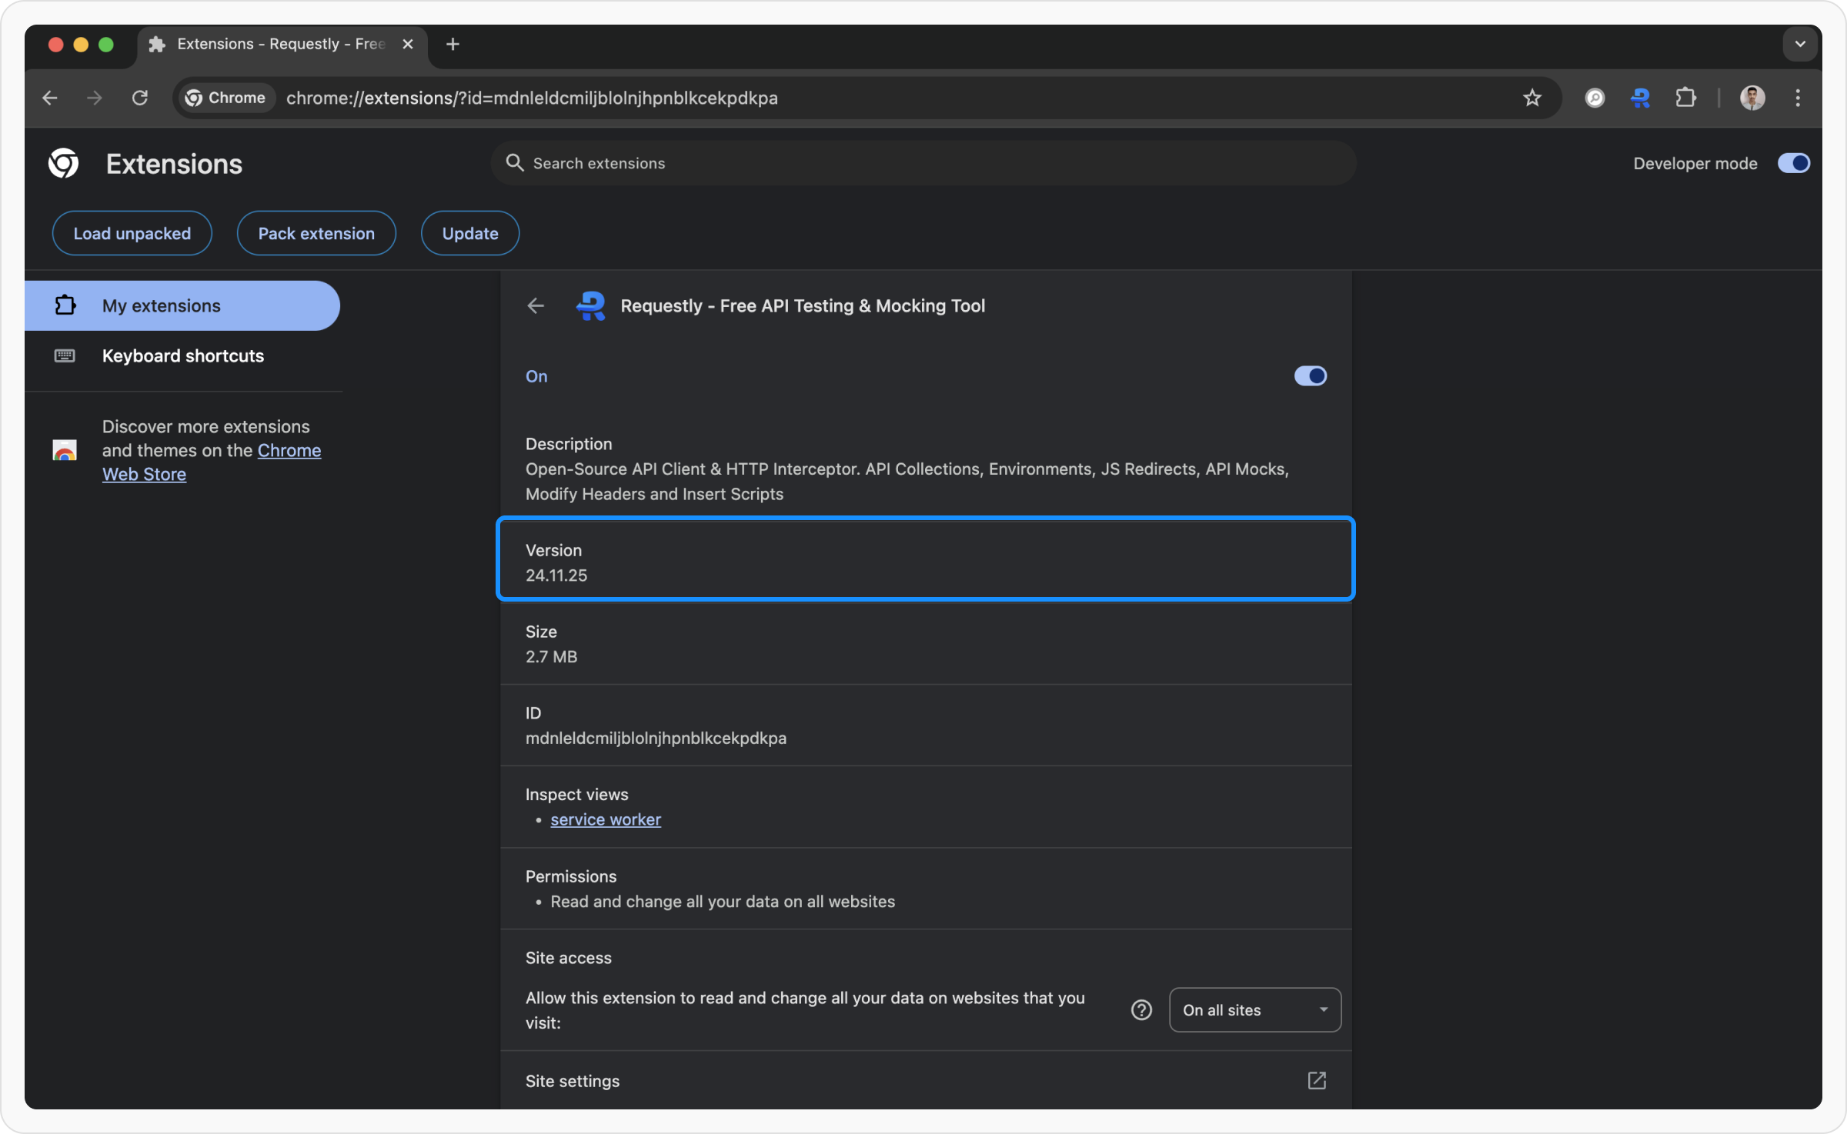Image resolution: width=1847 pixels, height=1134 pixels.
Task: Open the service worker inspect link
Action: 606,819
